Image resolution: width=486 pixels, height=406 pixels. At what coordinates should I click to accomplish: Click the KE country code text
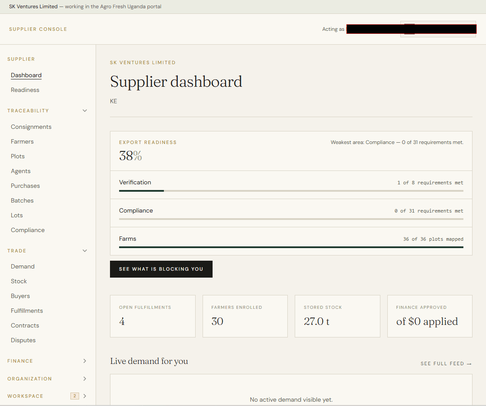click(113, 101)
